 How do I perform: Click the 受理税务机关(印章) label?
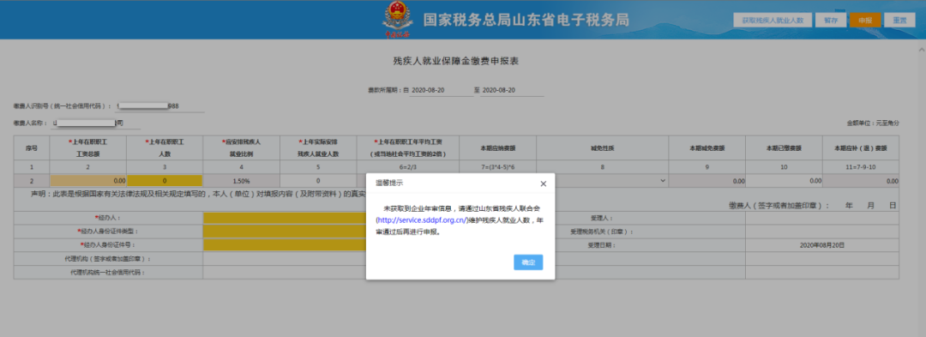[601, 232]
